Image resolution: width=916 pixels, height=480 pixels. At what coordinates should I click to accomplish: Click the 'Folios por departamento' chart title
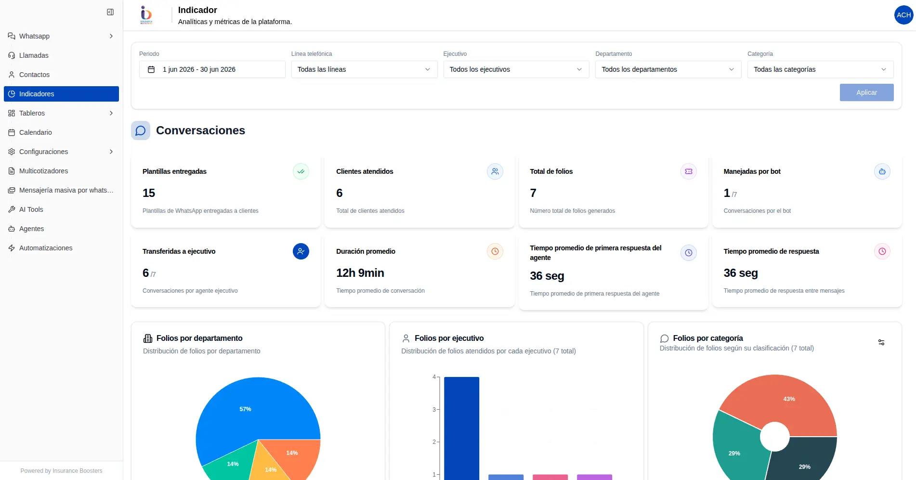click(x=199, y=338)
